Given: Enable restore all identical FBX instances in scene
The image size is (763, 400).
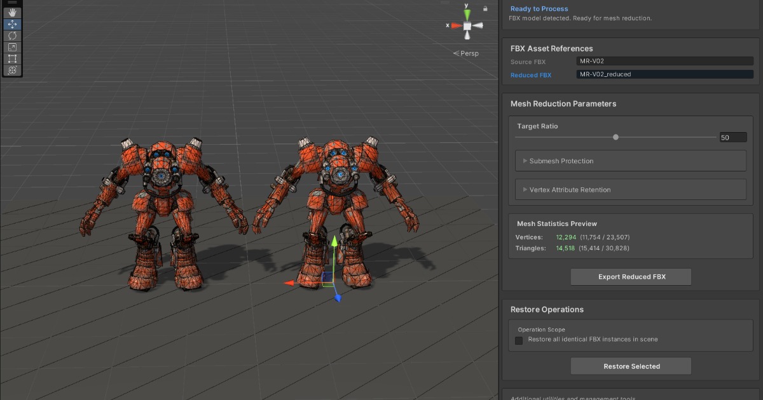Looking at the screenshot, I should click(x=519, y=340).
